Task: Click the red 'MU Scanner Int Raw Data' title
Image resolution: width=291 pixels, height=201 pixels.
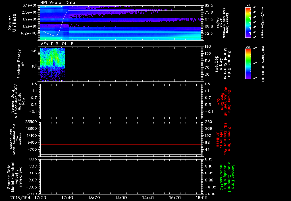Action: [224, 101]
